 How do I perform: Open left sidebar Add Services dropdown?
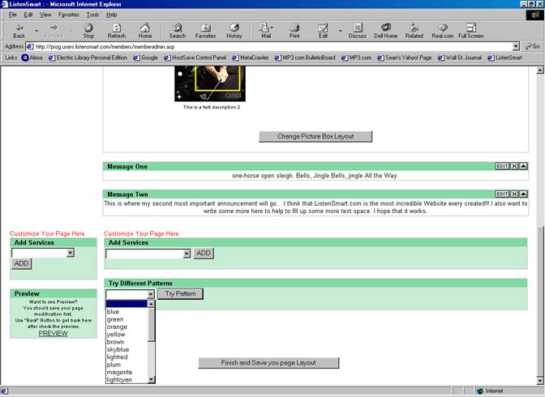pyautogui.click(x=71, y=253)
